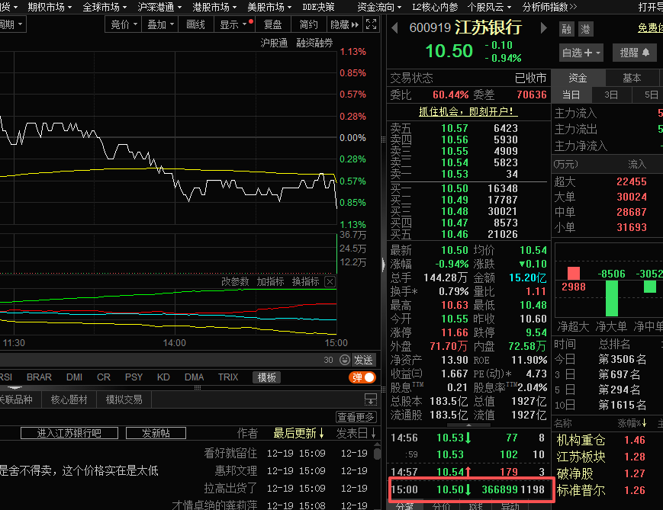The width and height of the screenshot is (663, 510).
Task: Click the 复盘 replay button
Action: pos(272,24)
